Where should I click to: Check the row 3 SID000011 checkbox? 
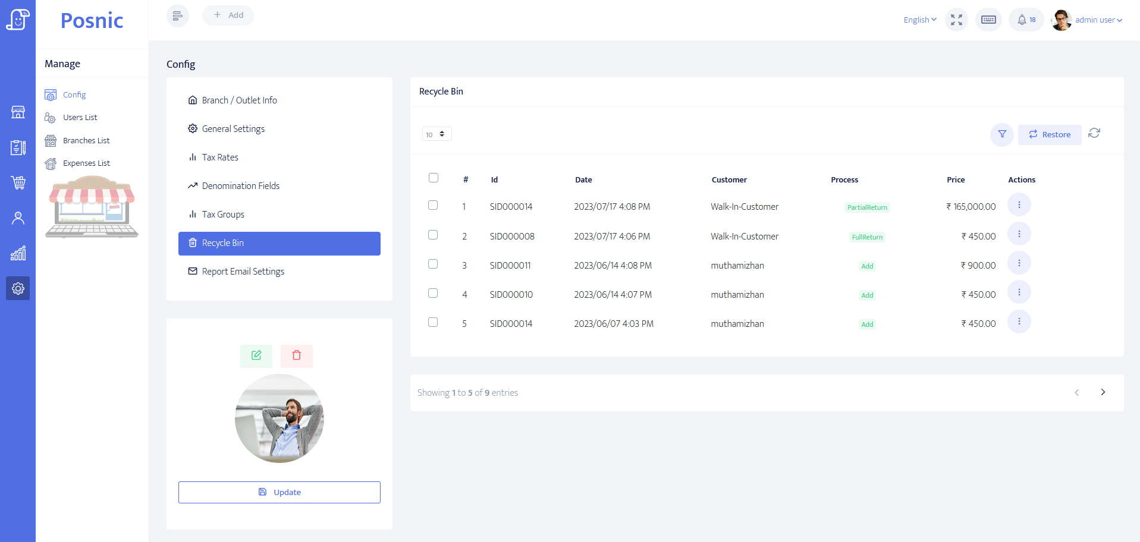(x=433, y=264)
